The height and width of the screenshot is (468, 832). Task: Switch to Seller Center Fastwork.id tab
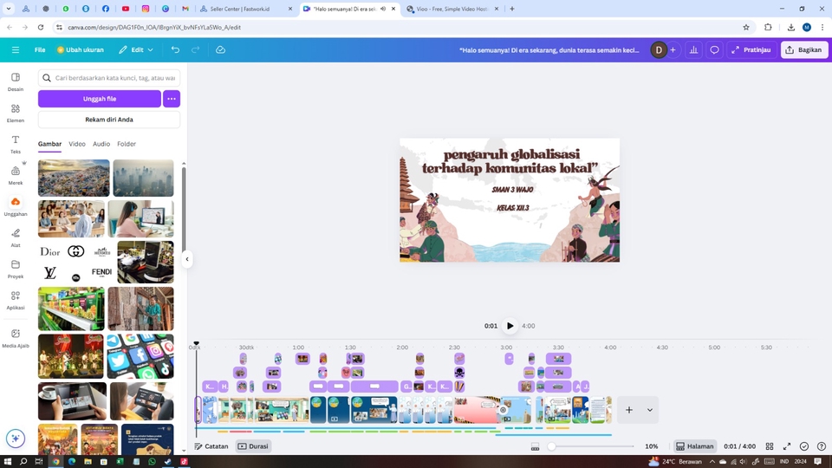[x=245, y=9]
